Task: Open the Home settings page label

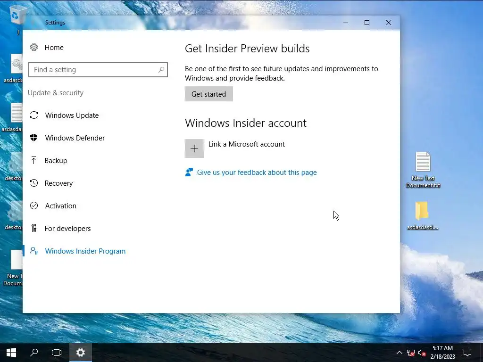Action: [x=54, y=48]
